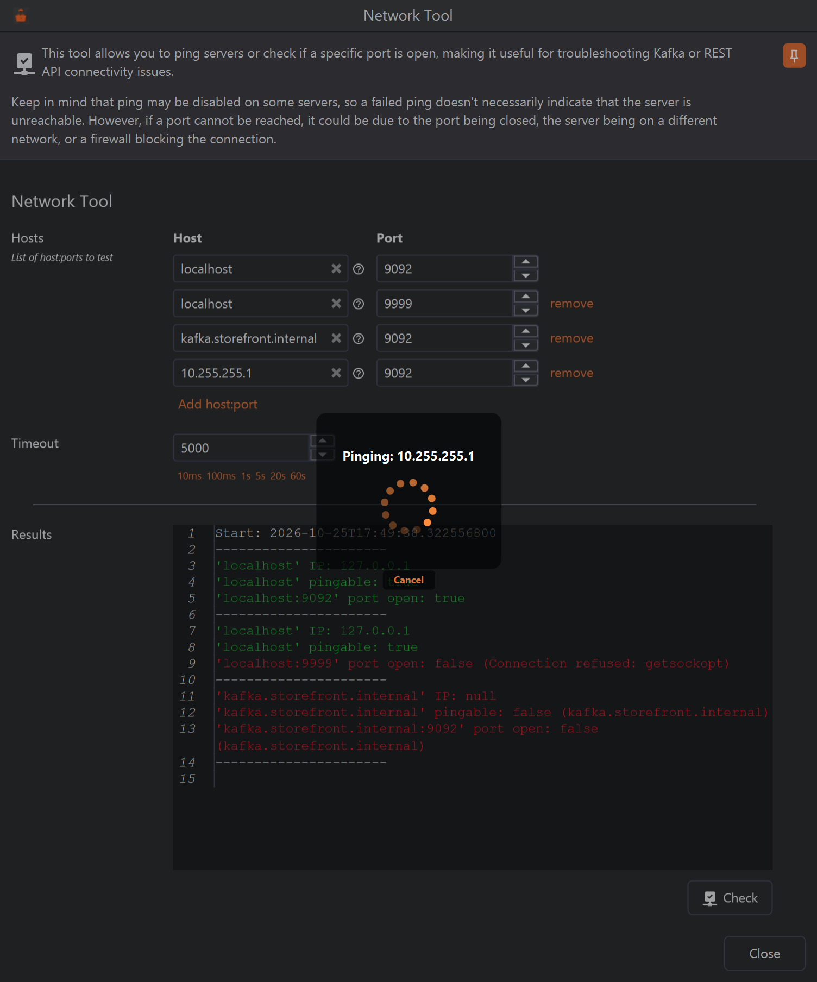Set timeout to 60s preset
The width and height of the screenshot is (817, 982).
(x=298, y=476)
